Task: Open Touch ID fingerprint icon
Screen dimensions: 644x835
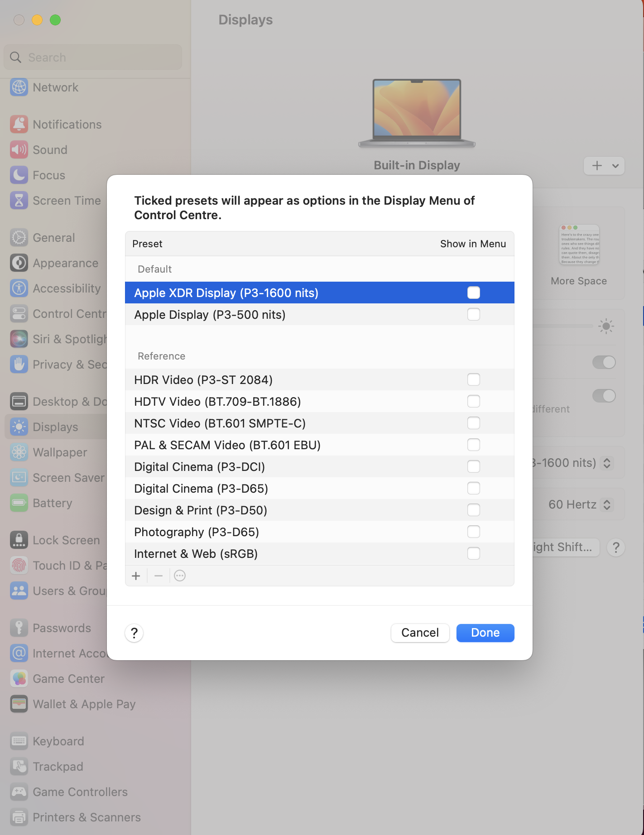Action: (19, 566)
